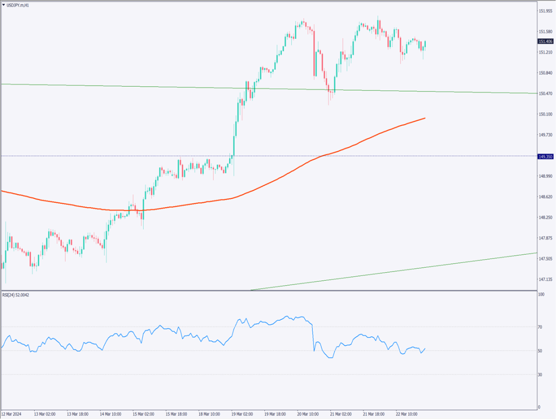Click the triangle arrow beside USDJPY.m,H1
556x419 pixels.
click(x=3, y=4)
